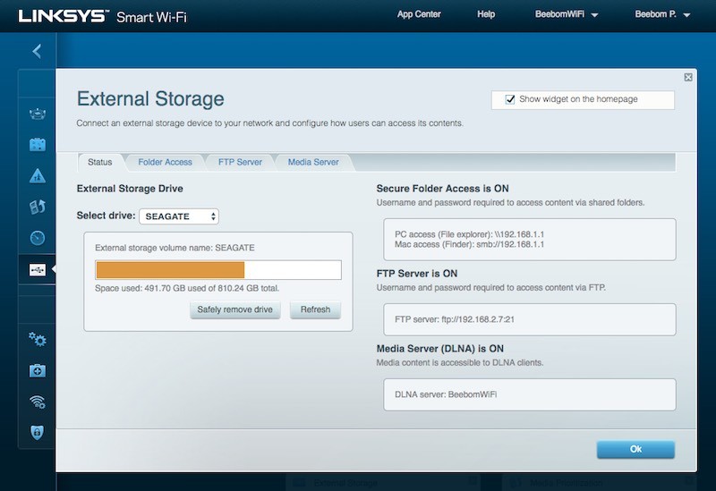Click Secure Folder Access is ON heading
Viewport: 716px width, 491px height.
click(x=442, y=189)
